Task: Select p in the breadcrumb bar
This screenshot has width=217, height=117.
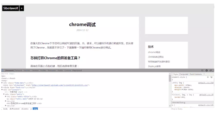Action: coord(31,109)
